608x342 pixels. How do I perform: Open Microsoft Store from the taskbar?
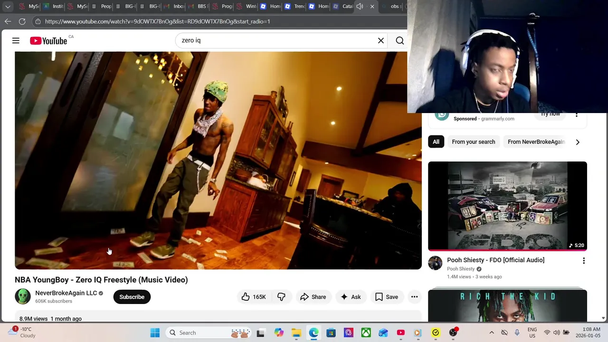pos(331,333)
